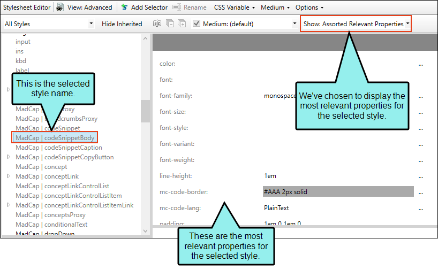Click the style list scroll up arrow
Viewport: 438px width, 270px height.
(145, 39)
